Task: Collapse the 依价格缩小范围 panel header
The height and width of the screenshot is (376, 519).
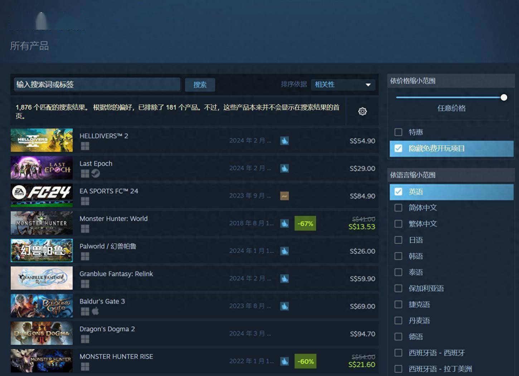Action: (451, 81)
